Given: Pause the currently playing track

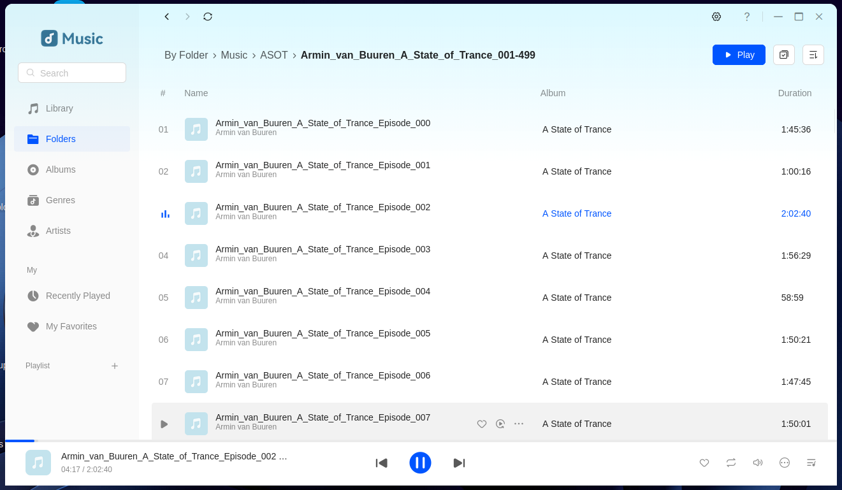Looking at the screenshot, I should point(420,463).
